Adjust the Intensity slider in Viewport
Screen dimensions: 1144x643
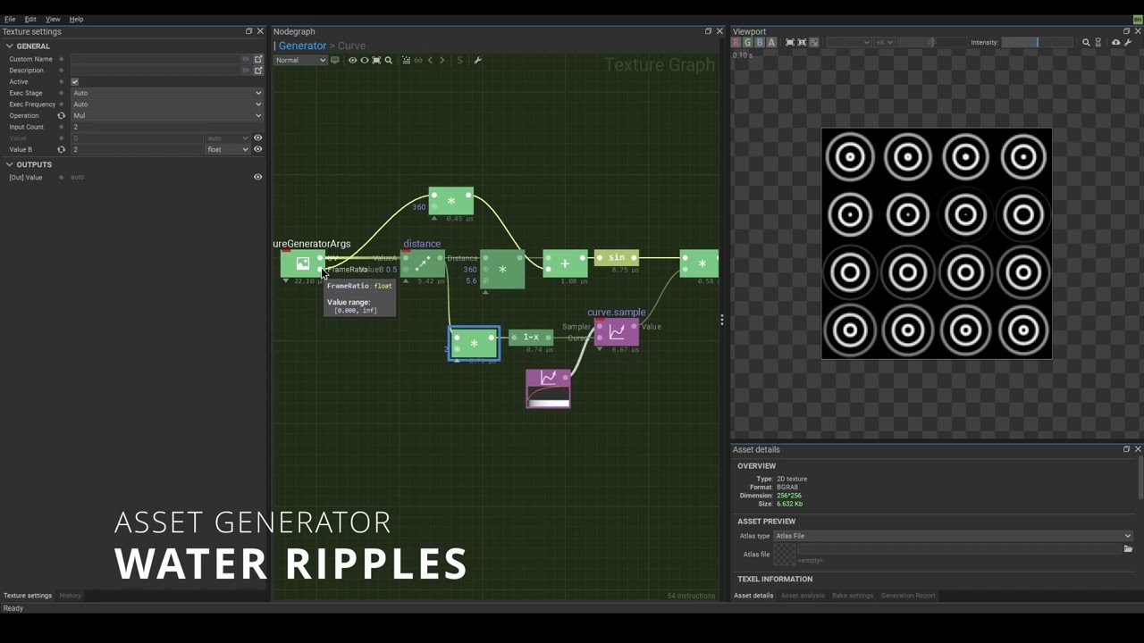pos(1037,42)
